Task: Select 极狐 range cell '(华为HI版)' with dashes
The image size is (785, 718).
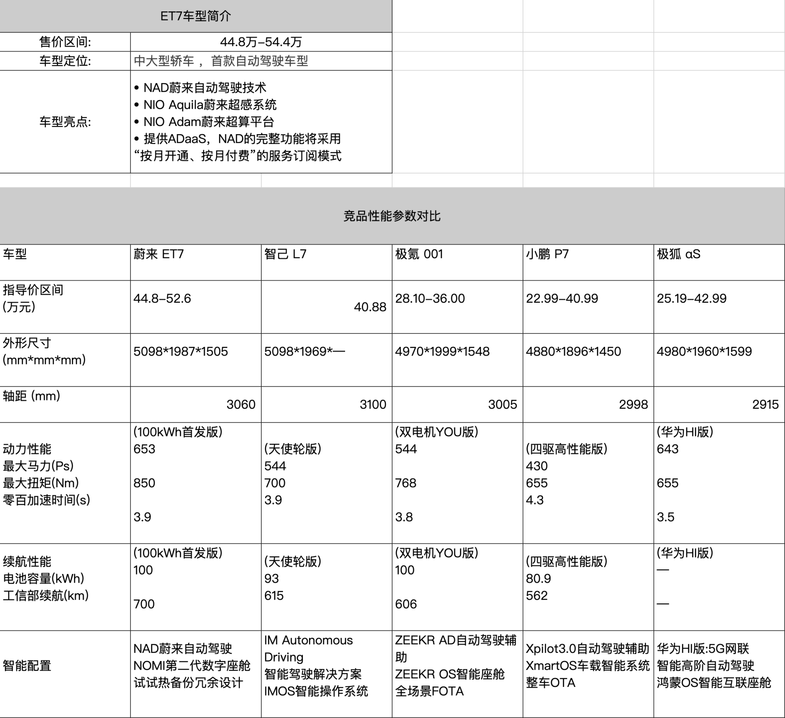Action: pos(719,587)
